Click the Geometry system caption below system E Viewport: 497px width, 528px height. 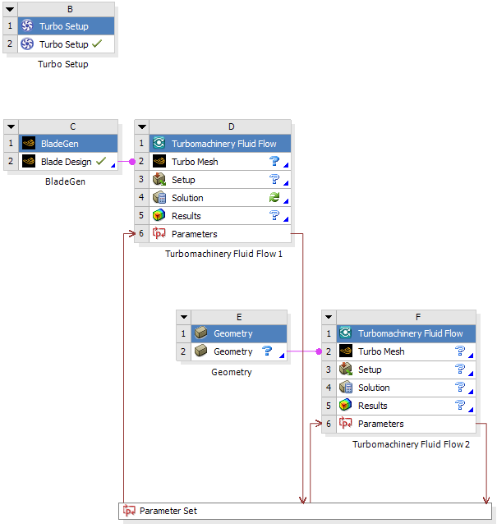click(x=232, y=372)
